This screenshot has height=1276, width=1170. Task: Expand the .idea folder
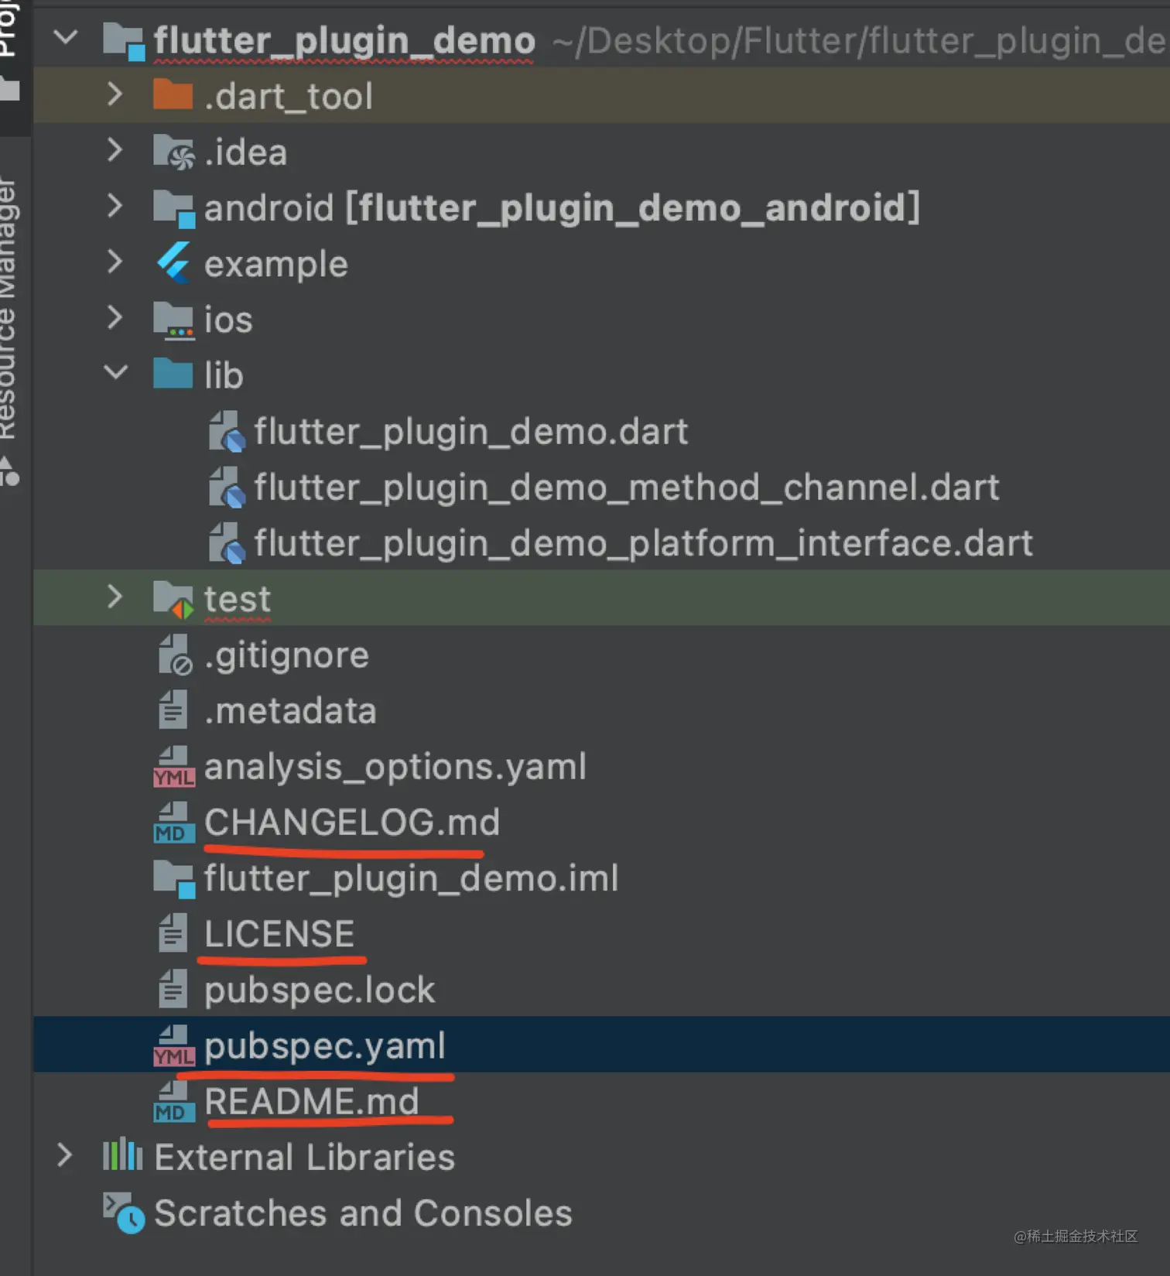[x=115, y=150]
